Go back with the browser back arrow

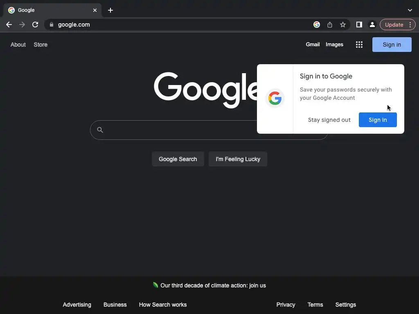coord(9,25)
